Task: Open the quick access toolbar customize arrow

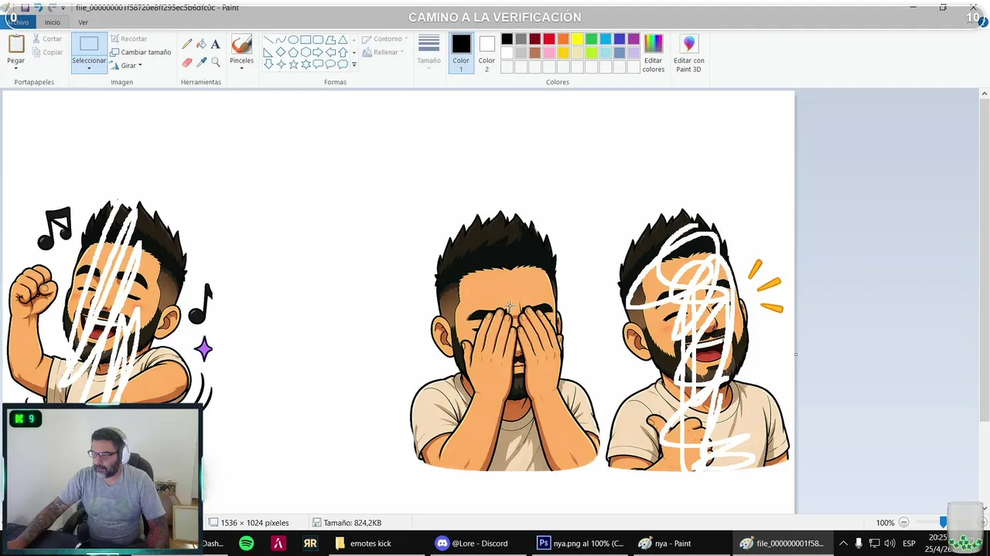Action: coord(63,7)
